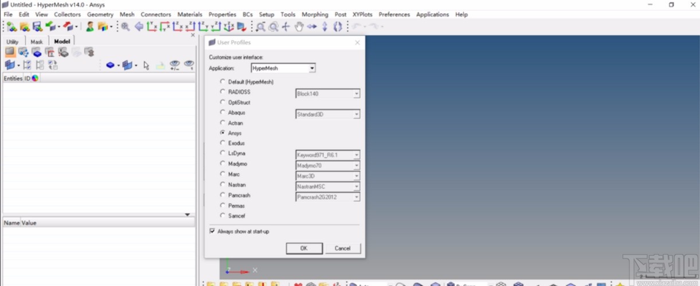
Task: Click the collapse triangle below entity list
Action: click(x=187, y=214)
